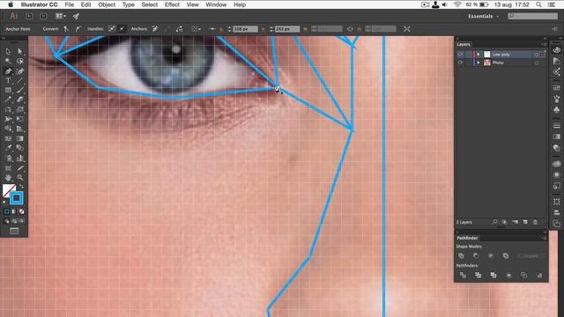Click the blue Stroke color box
The width and height of the screenshot is (564, 317).
(x=17, y=198)
